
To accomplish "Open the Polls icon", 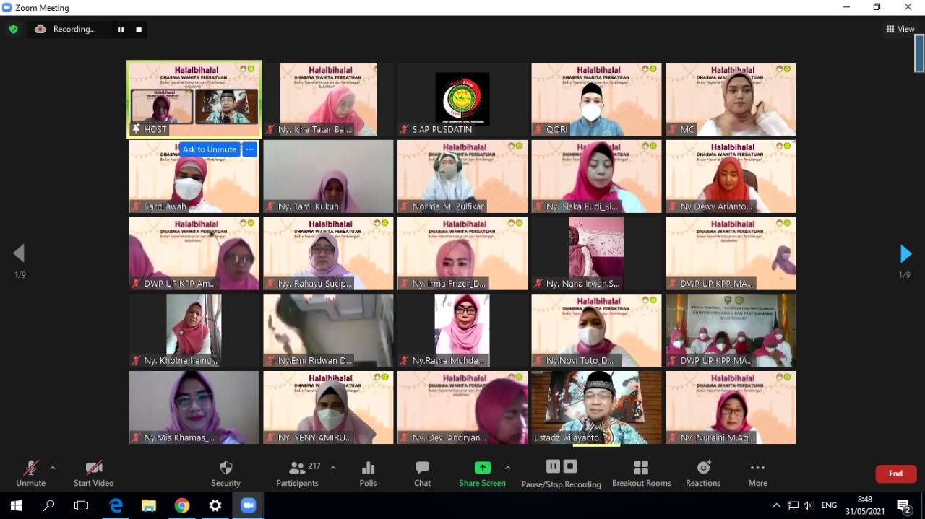I will point(368,474).
